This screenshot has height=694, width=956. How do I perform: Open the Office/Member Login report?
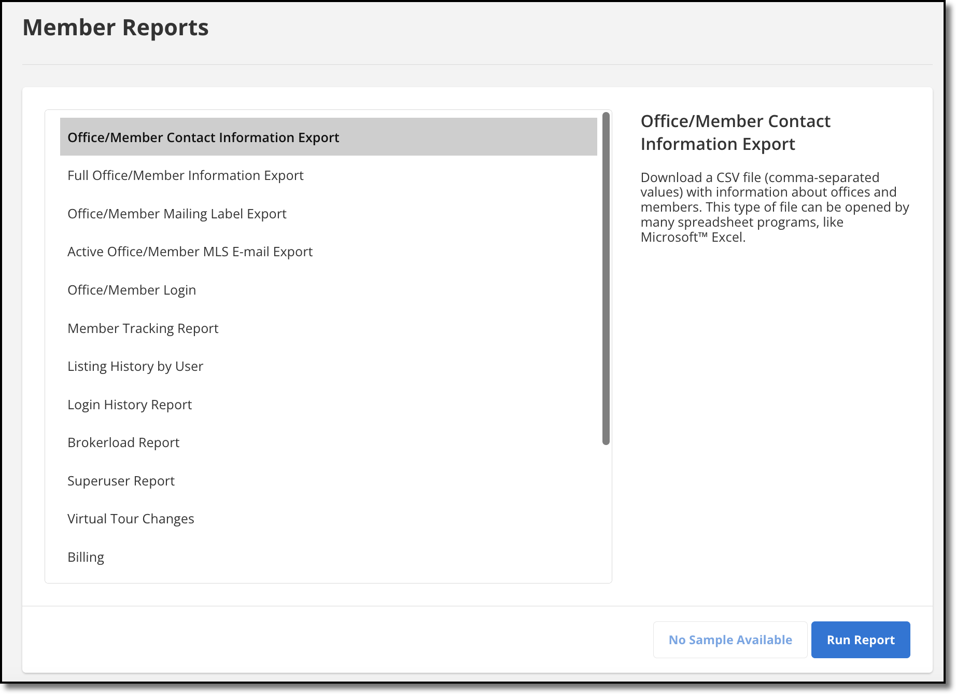tap(328, 290)
